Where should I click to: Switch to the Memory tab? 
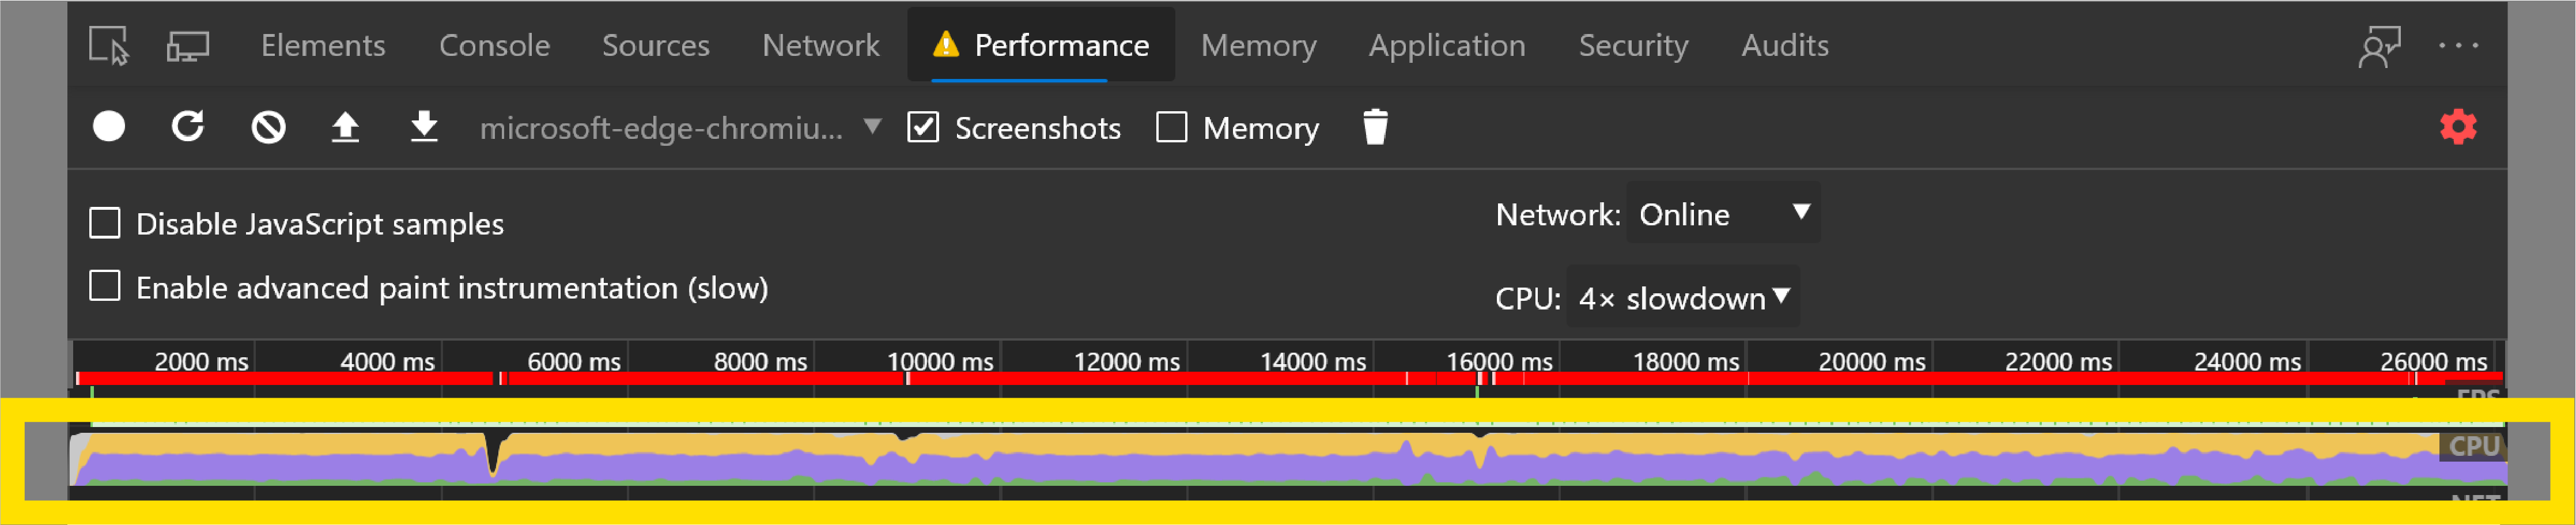(1258, 45)
